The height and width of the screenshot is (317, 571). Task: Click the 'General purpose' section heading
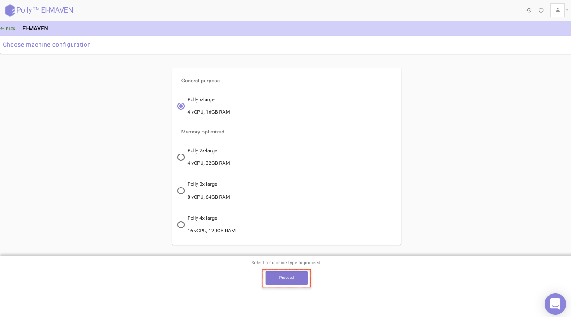pyautogui.click(x=201, y=81)
